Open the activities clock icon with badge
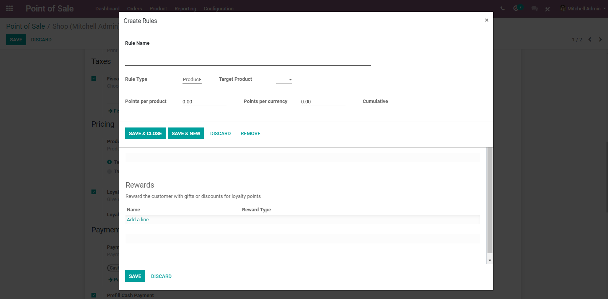 pyautogui.click(x=518, y=8)
